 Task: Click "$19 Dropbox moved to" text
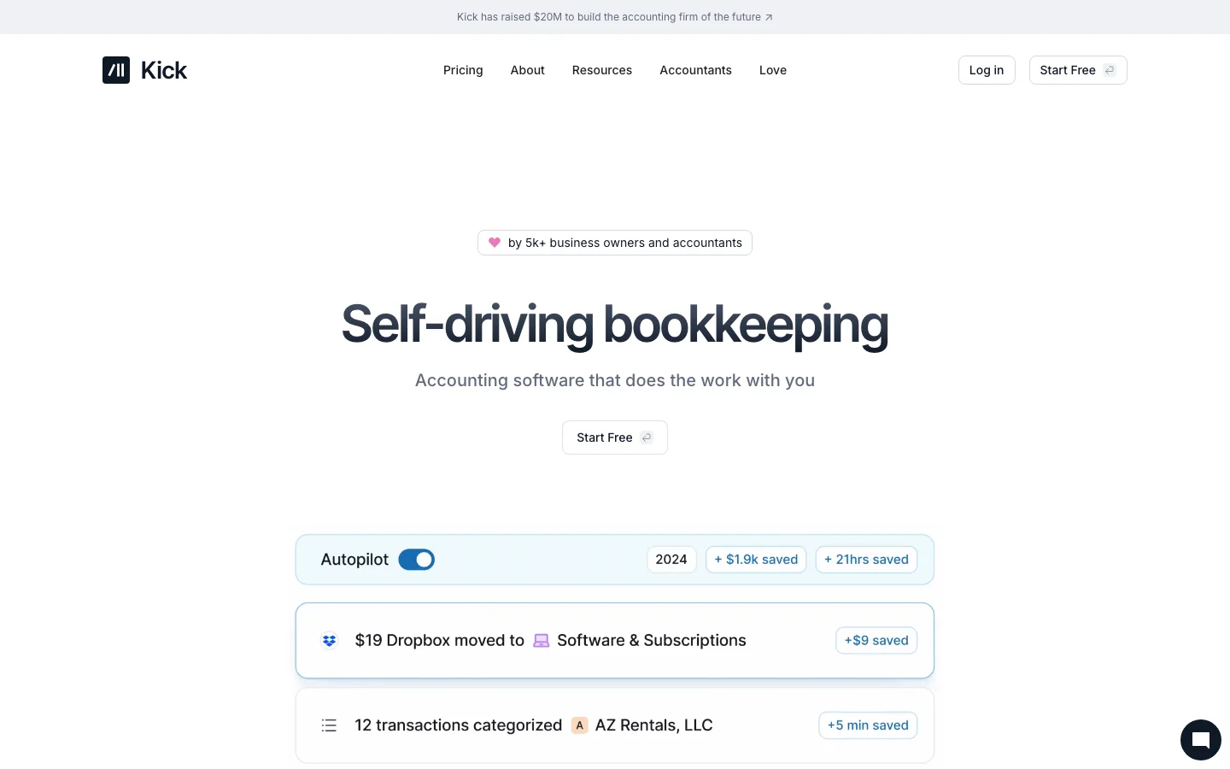[x=439, y=641]
